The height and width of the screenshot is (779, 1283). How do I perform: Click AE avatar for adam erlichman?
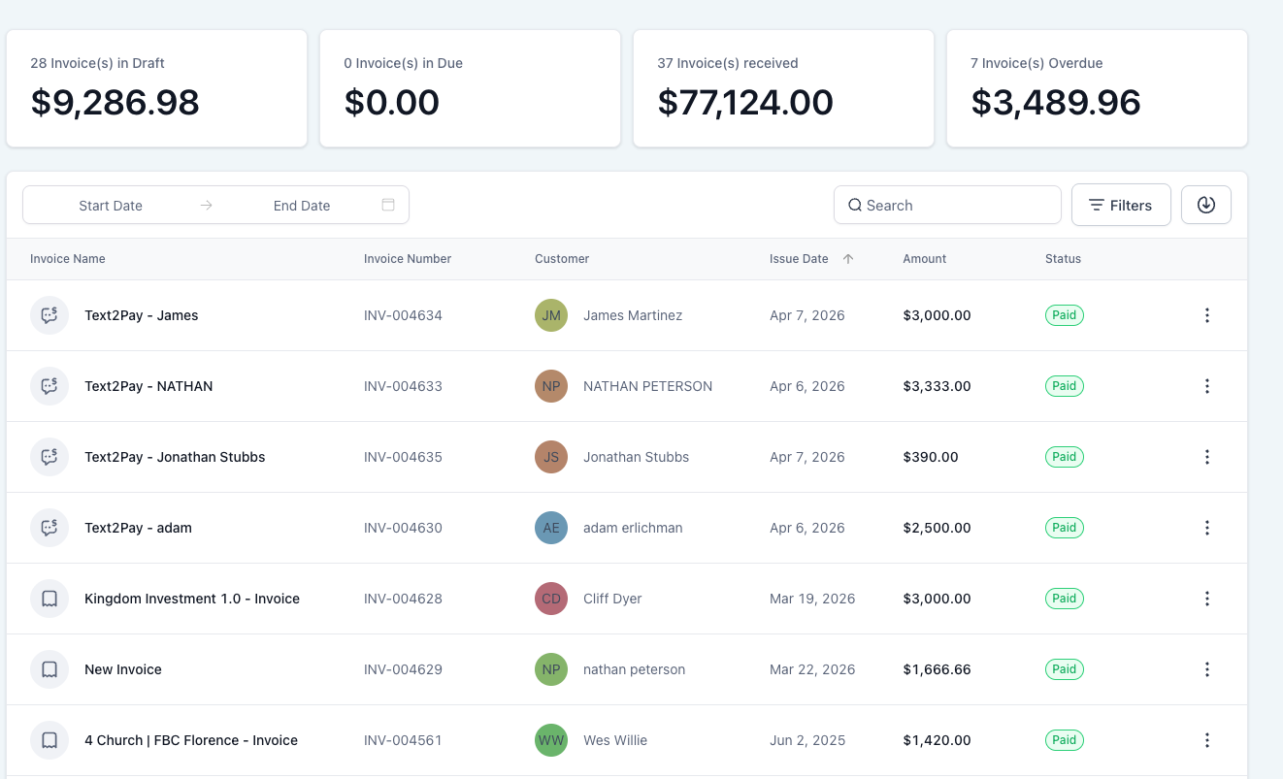tap(551, 528)
